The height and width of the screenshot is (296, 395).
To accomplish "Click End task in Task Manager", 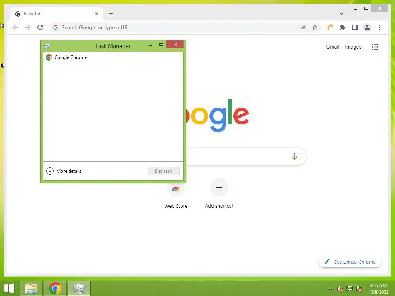I will tap(164, 171).
